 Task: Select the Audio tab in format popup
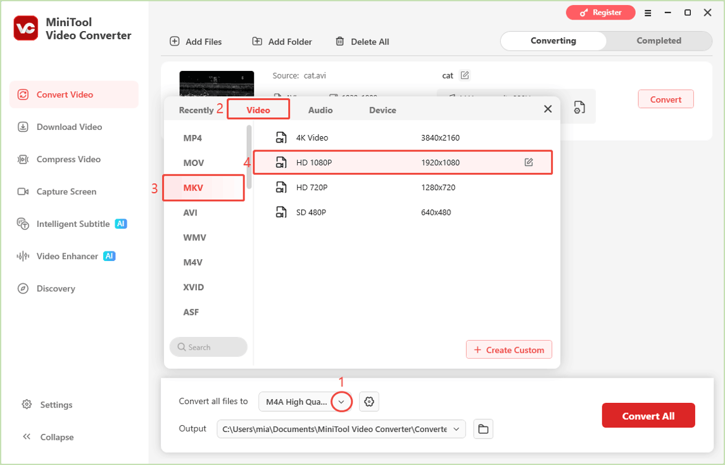click(x=320, y=110)
